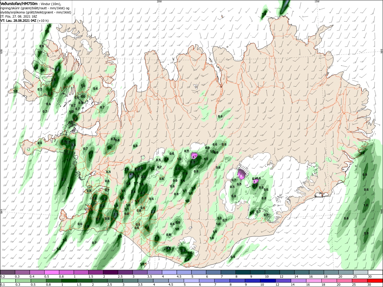This screenshot has height=287, width=383.
Task: Click the 3.4 precipitation value in the Westfjords
Action: click(57, 70)
